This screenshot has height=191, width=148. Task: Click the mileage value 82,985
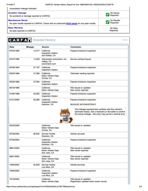(36, 100)
